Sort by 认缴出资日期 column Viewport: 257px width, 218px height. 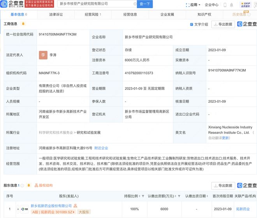(207, 196)
